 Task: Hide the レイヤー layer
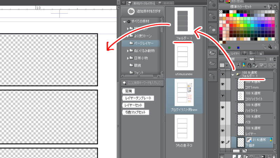(x=222, y=130)
